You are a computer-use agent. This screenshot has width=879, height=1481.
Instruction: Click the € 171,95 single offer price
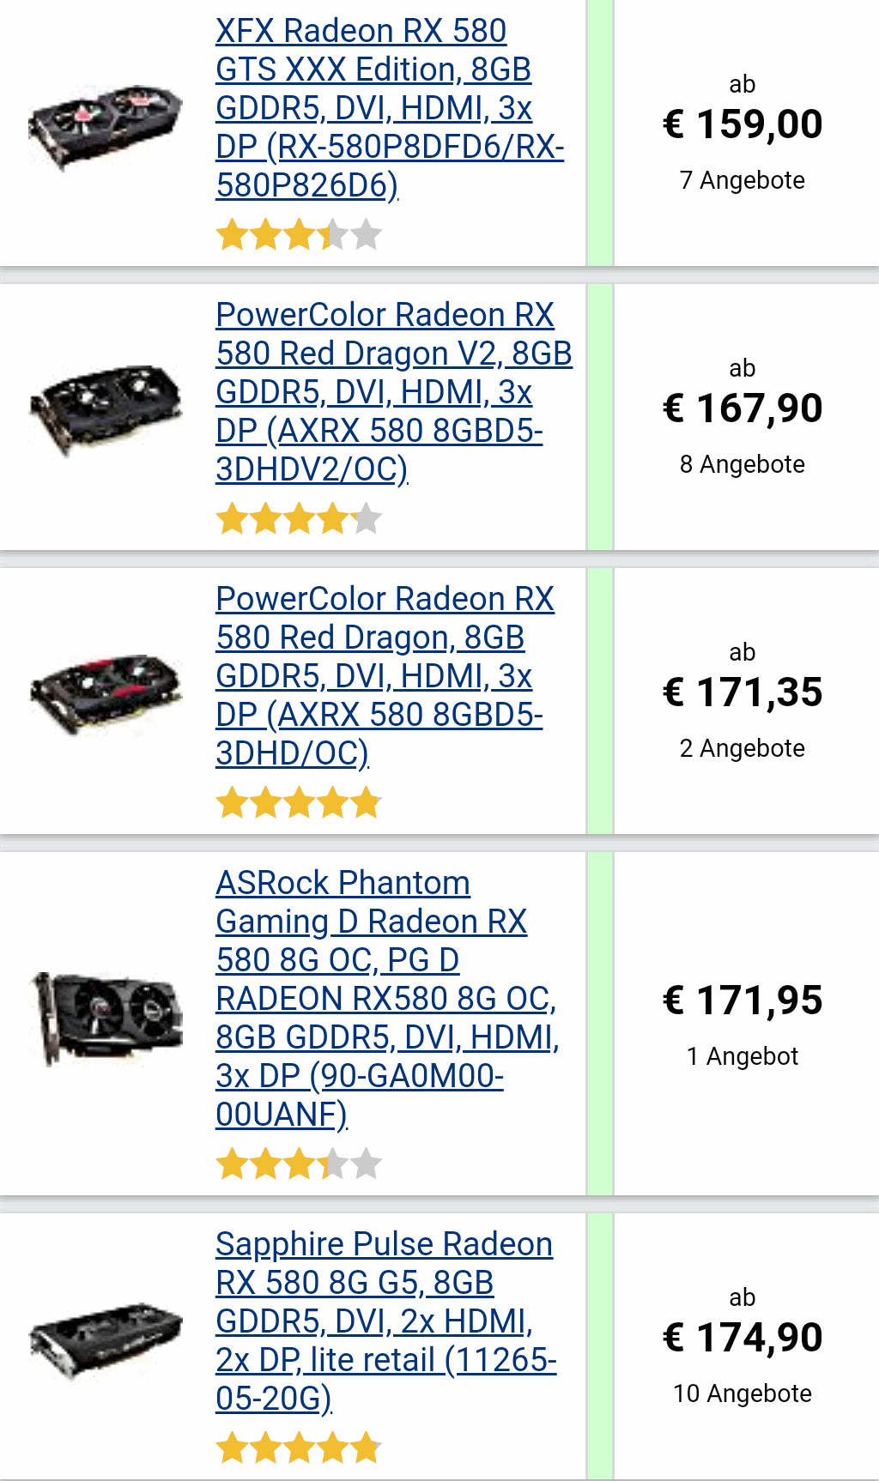pyautogui.click(x=743, y=1000)
